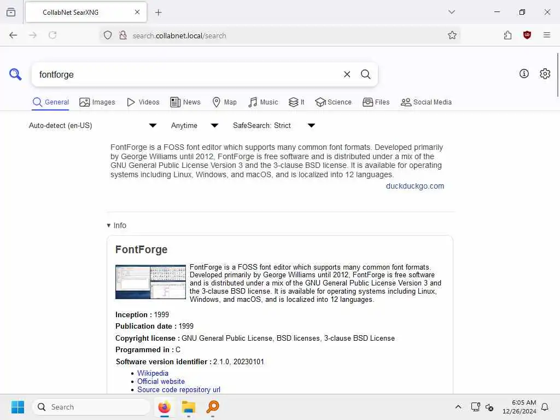560x420 pixels.
Task: List all tabs dropdown arrow
Action: click(x=451, y=12)
